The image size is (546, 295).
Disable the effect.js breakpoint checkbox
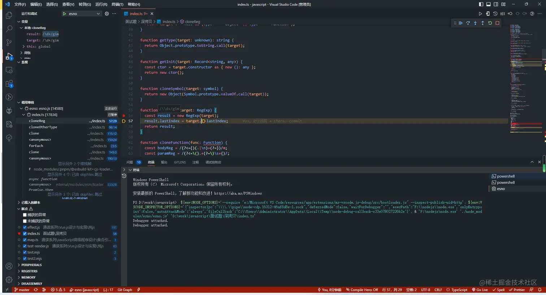click(25, 227)
